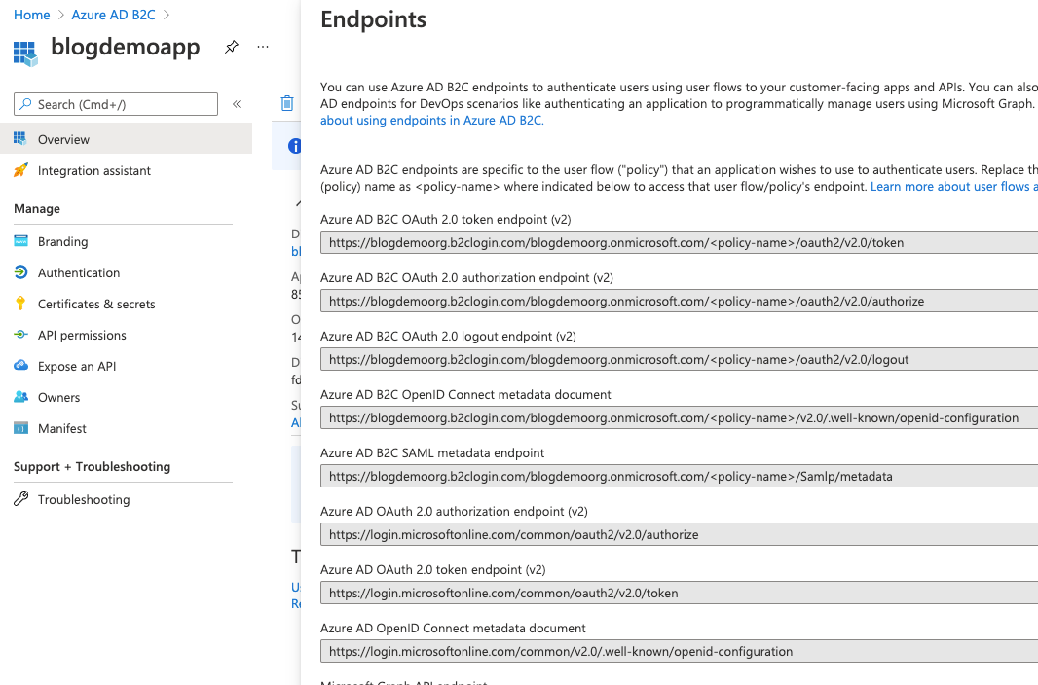The width and height of the screenshot is (1038, 685).
Task: Select Branding in the Manage menu
Action: point(62,241)
